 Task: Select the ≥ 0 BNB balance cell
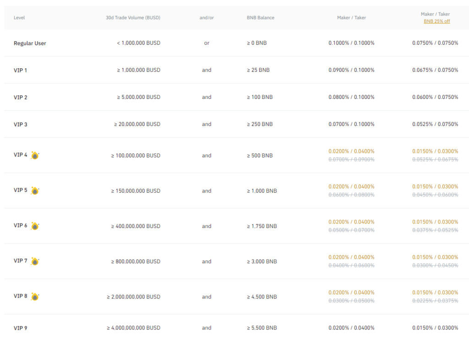pyautogui.click(x=256, y=43)
